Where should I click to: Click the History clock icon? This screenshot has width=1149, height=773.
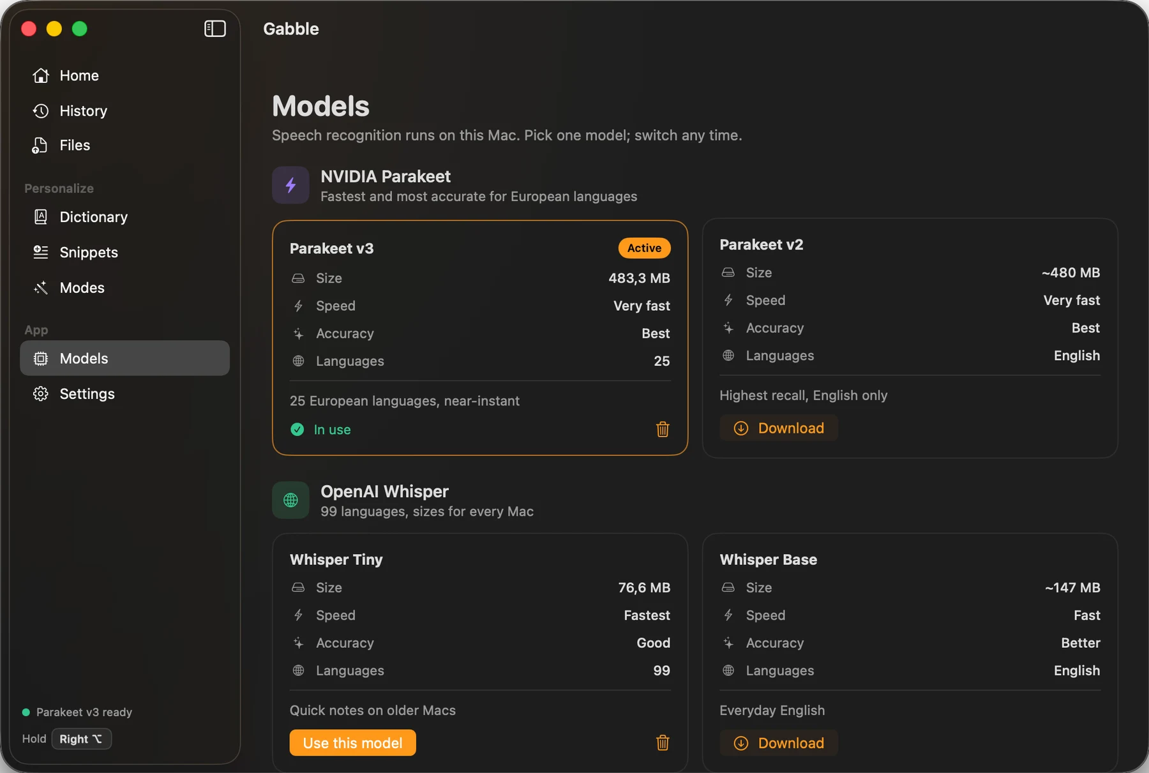pyautogui.click(x=41, y=111)
